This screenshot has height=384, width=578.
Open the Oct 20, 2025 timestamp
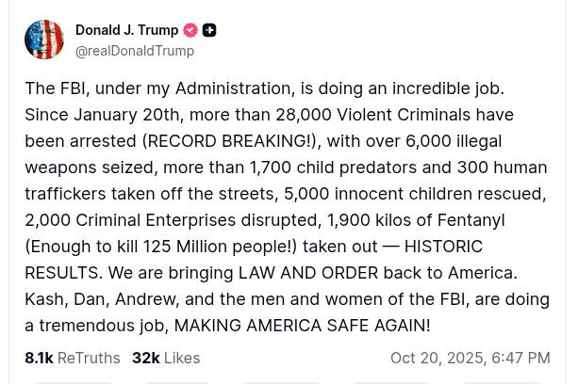[470, 358]
